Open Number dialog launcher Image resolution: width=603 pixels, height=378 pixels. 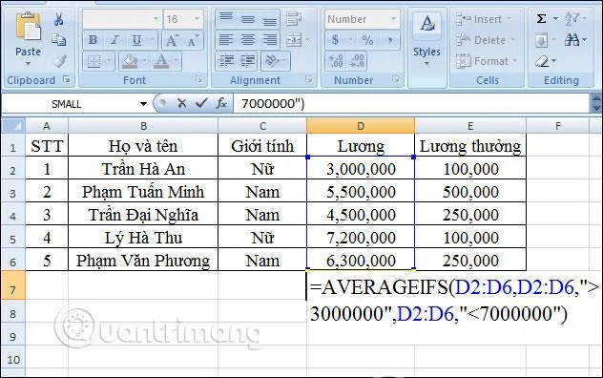(x=395, y=79)
